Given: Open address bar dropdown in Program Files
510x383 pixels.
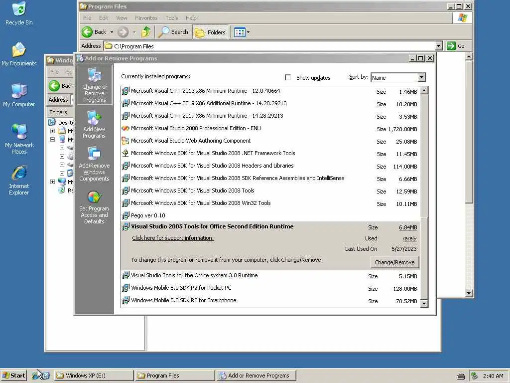Looking at the screenshot, I should tap(438, 46).
